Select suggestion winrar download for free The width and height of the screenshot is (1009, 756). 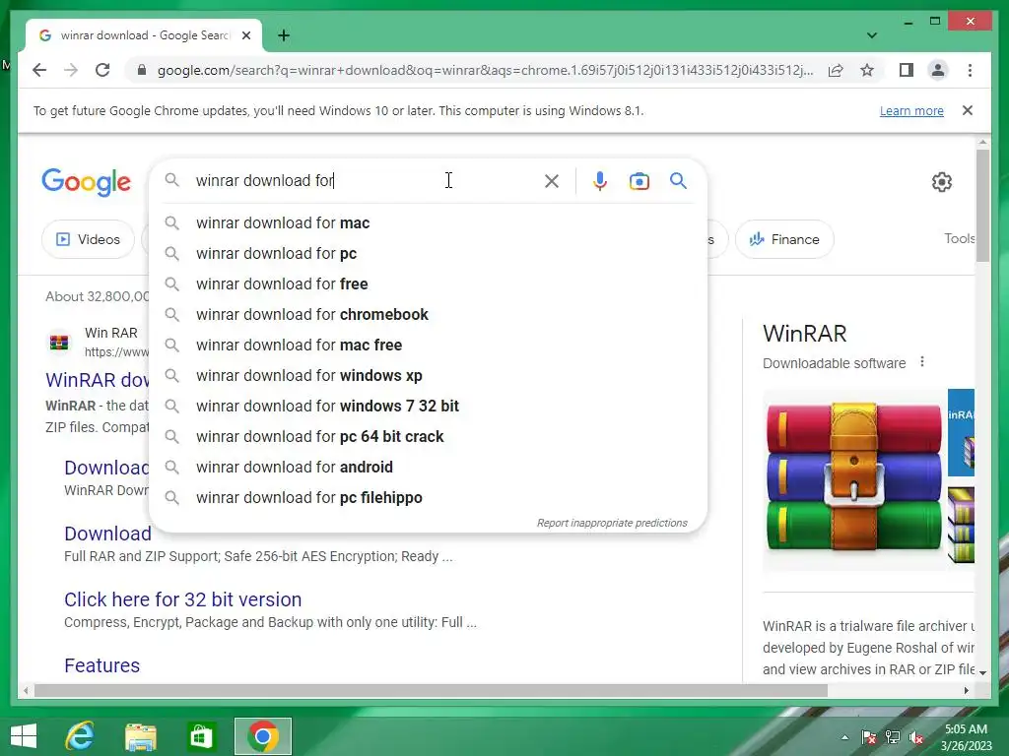[x=428, y=284]
